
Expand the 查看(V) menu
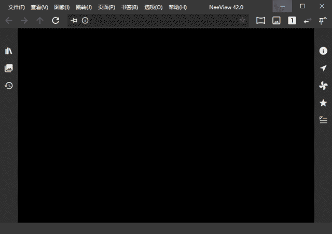click(39, 7)
